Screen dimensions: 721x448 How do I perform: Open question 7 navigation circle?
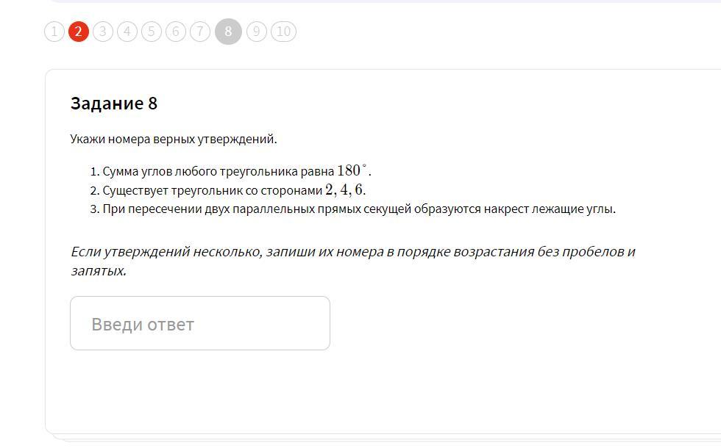pos(200,32)
